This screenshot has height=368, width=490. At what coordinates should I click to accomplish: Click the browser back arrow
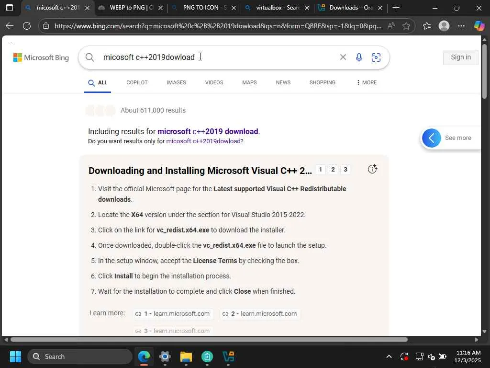point(10,26)
